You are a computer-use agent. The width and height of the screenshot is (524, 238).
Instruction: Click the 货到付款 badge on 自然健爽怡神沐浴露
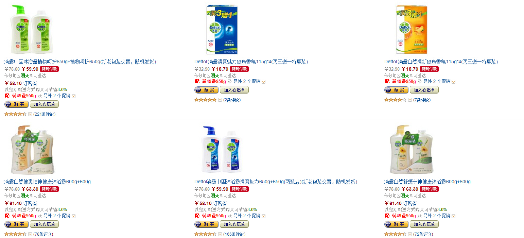coord(49,189)
